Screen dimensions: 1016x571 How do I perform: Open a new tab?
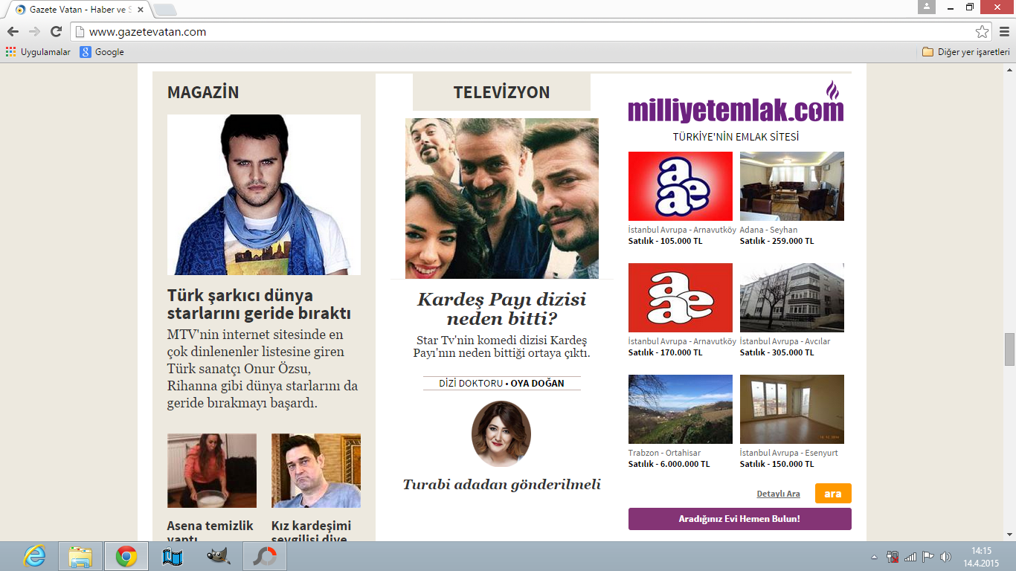coord(164,10)
